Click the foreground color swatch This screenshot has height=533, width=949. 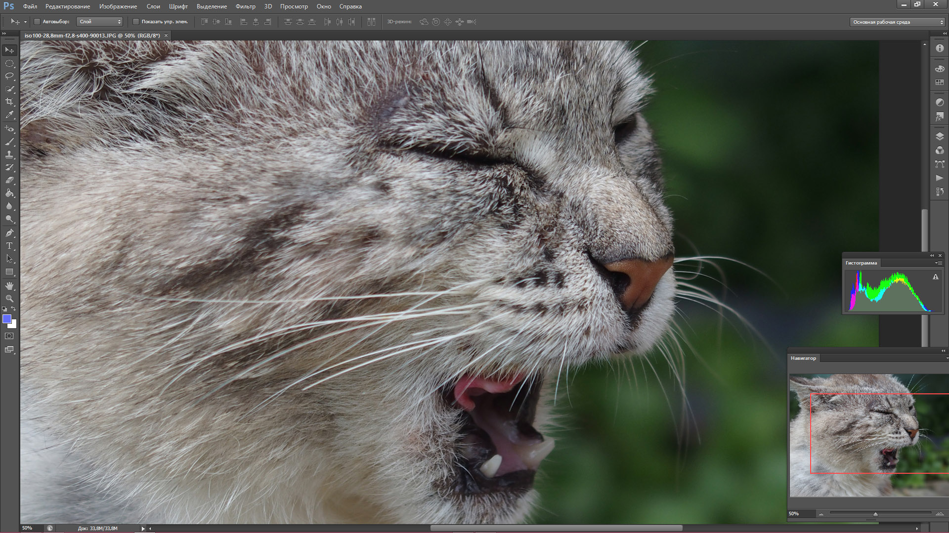[x=7, y=319]
